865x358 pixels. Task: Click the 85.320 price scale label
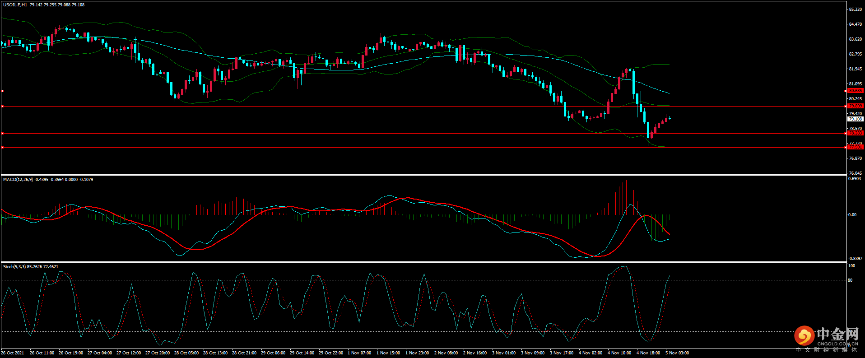pos(855,9)
